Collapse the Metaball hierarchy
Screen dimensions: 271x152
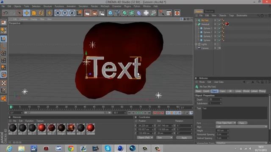coord(196,24)
